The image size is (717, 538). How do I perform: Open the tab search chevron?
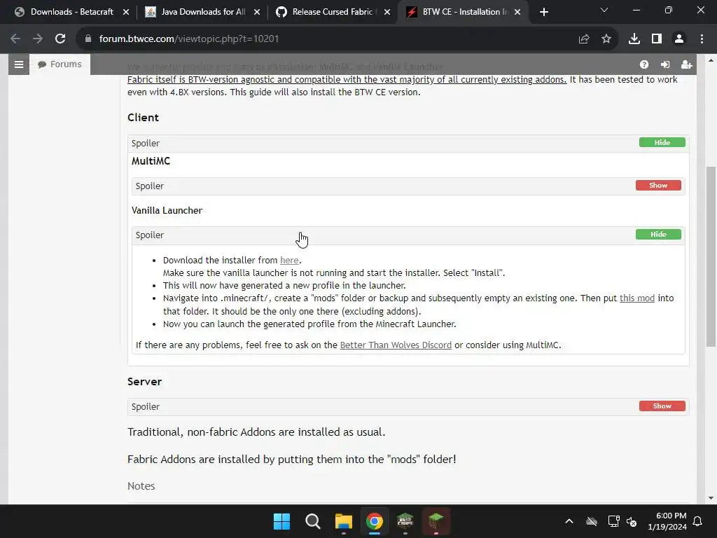tap(604, 10)
